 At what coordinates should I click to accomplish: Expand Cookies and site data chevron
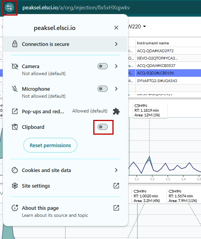point(116,170)
